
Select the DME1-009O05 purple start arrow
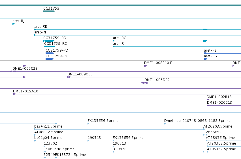pyautogui.click(x=69, y=77)
